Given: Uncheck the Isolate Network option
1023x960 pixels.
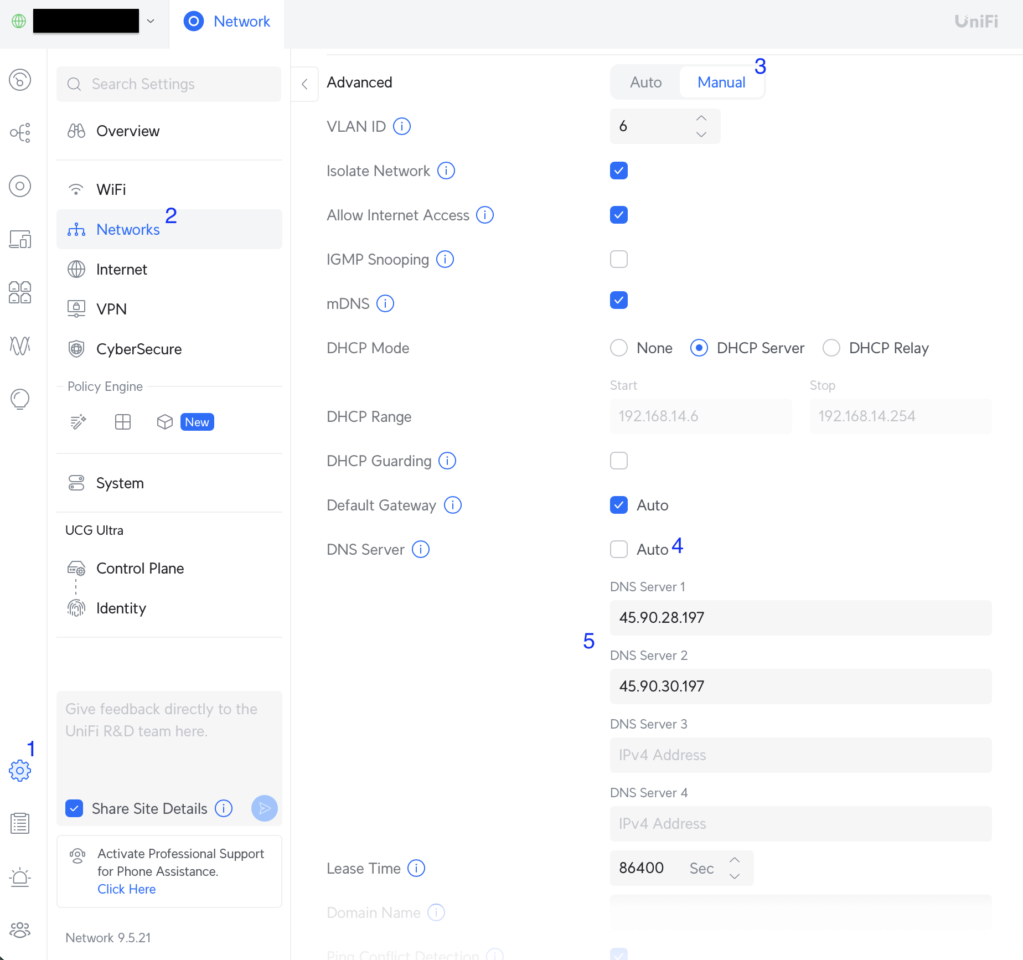Looking at the screenshot, I should [x=618, y=171].
